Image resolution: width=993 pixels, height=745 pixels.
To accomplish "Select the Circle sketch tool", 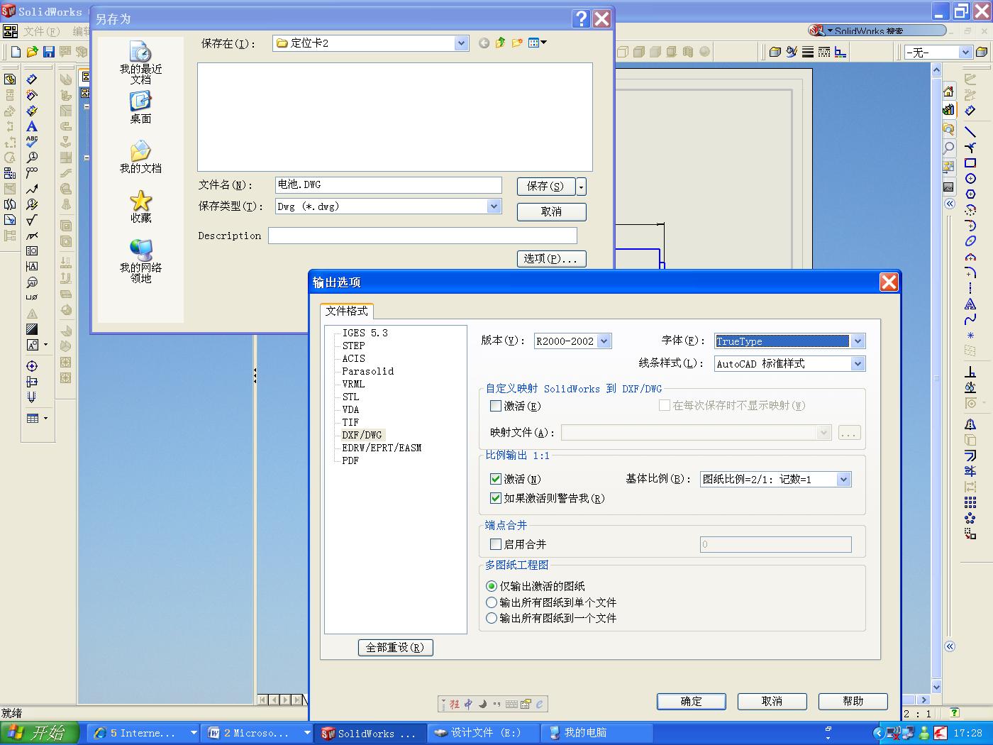I will (x=970, y=179).
